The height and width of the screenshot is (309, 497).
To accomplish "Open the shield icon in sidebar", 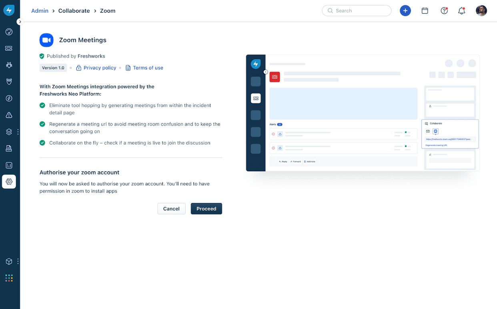I will point(9,82).
